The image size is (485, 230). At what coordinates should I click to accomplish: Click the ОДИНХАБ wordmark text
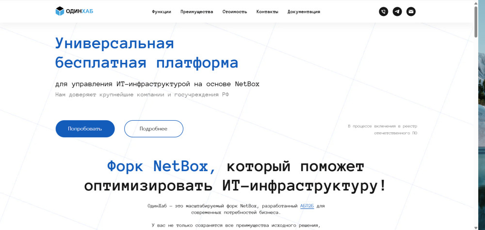point(80,12)
